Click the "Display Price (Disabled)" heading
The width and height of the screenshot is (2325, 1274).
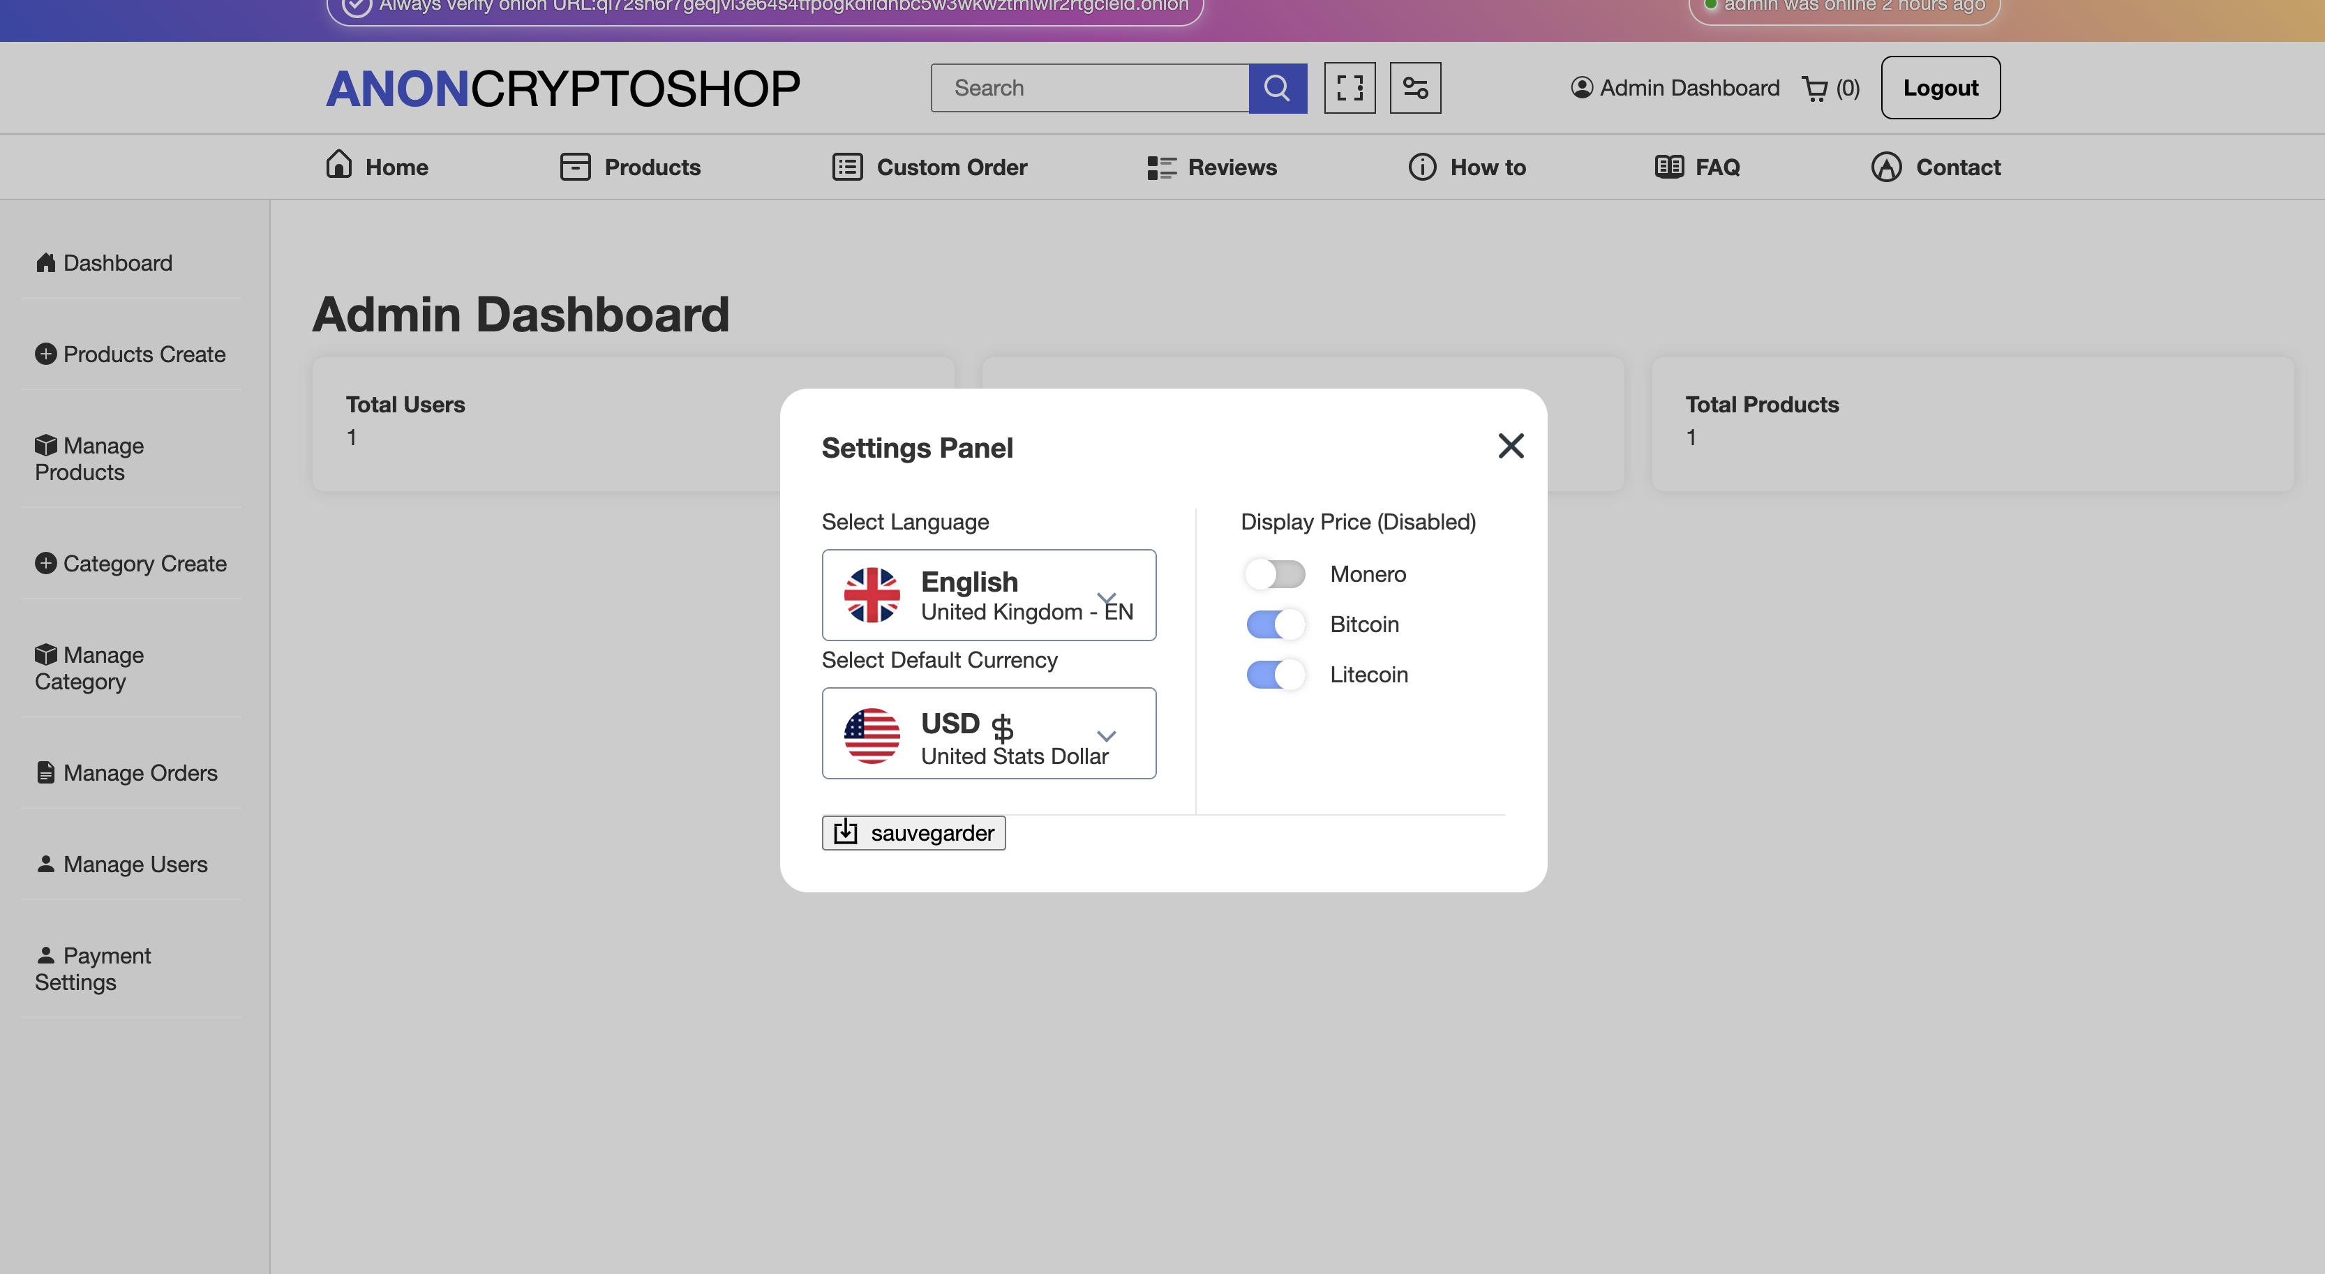1359,521
